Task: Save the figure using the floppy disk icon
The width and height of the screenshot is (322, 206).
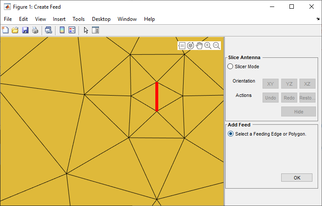Action: [25, 30]
